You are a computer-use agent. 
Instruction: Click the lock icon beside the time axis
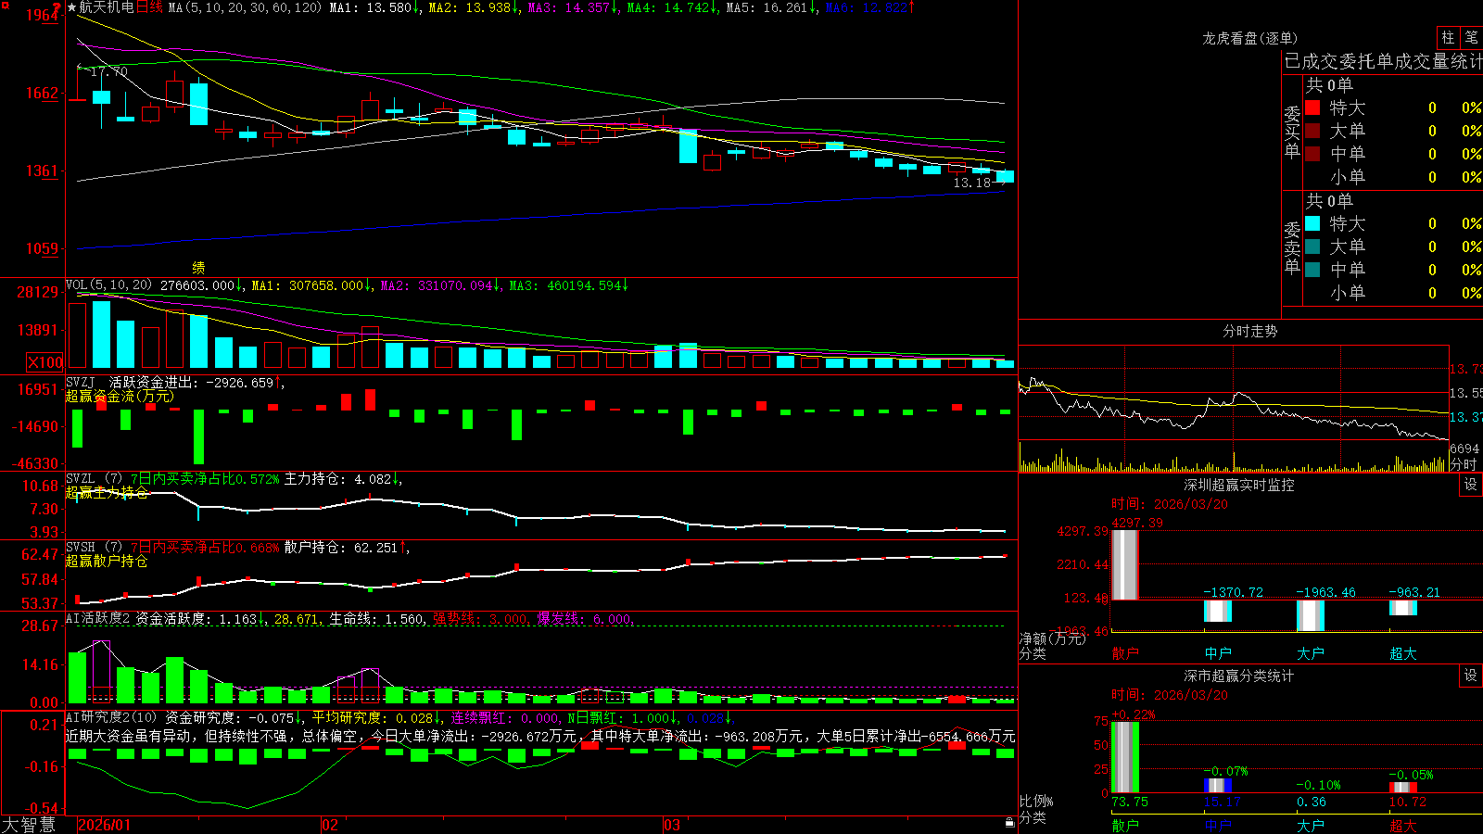[1010, 823]
